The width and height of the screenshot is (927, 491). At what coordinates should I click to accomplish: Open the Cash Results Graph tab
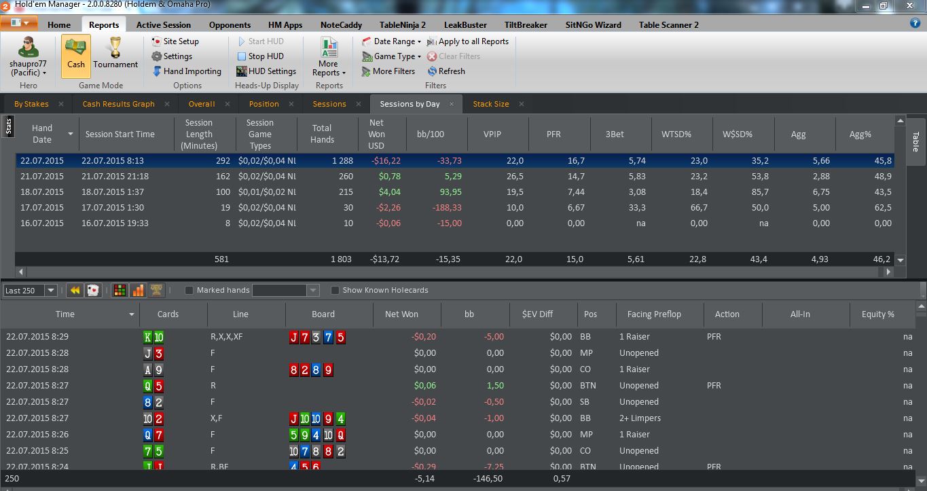click(x=118, y=104)
